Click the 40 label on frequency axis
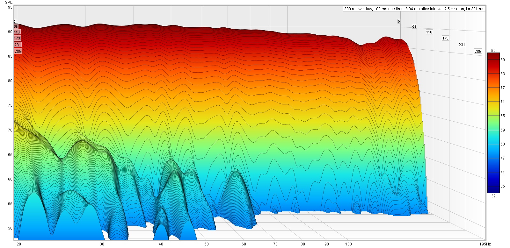 click(161, 244)
